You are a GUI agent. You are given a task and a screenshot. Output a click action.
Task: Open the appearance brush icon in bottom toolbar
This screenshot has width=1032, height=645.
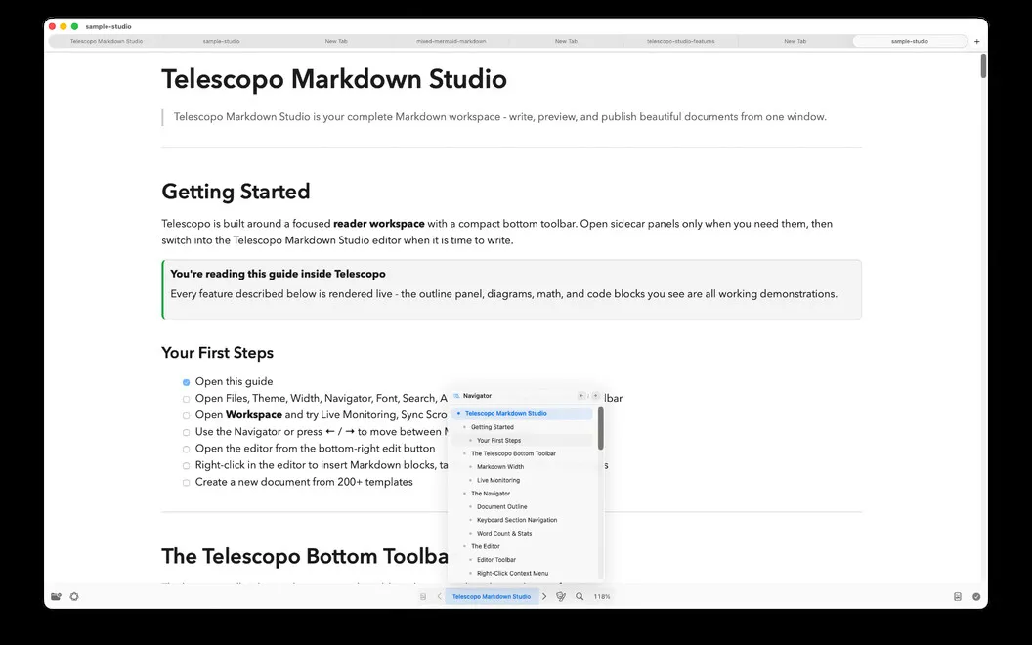[x=561, y=596]
